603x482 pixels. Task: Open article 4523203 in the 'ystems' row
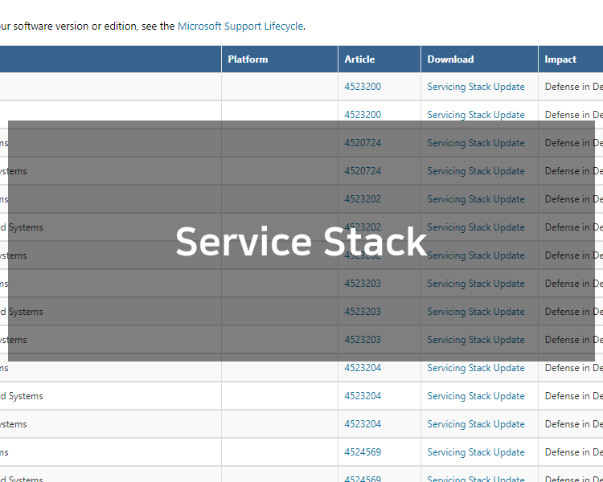[x=363, y=339]
